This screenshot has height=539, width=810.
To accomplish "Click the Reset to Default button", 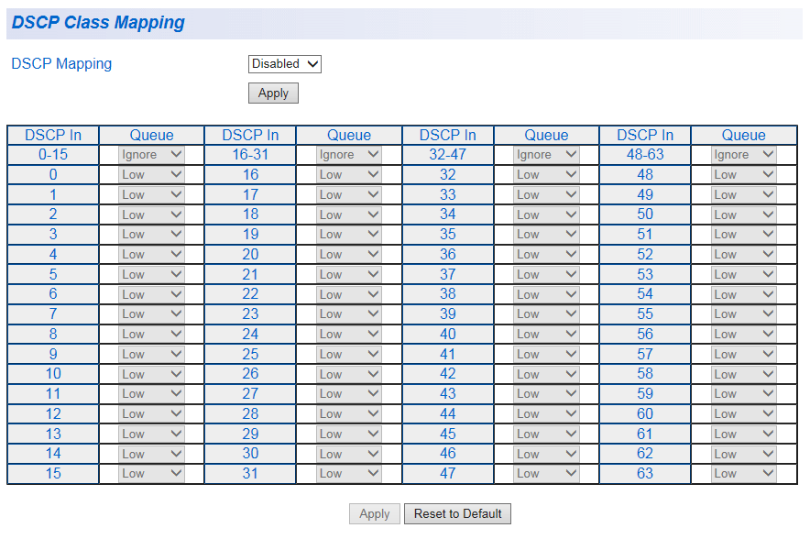I will click(x=458, y=513).
